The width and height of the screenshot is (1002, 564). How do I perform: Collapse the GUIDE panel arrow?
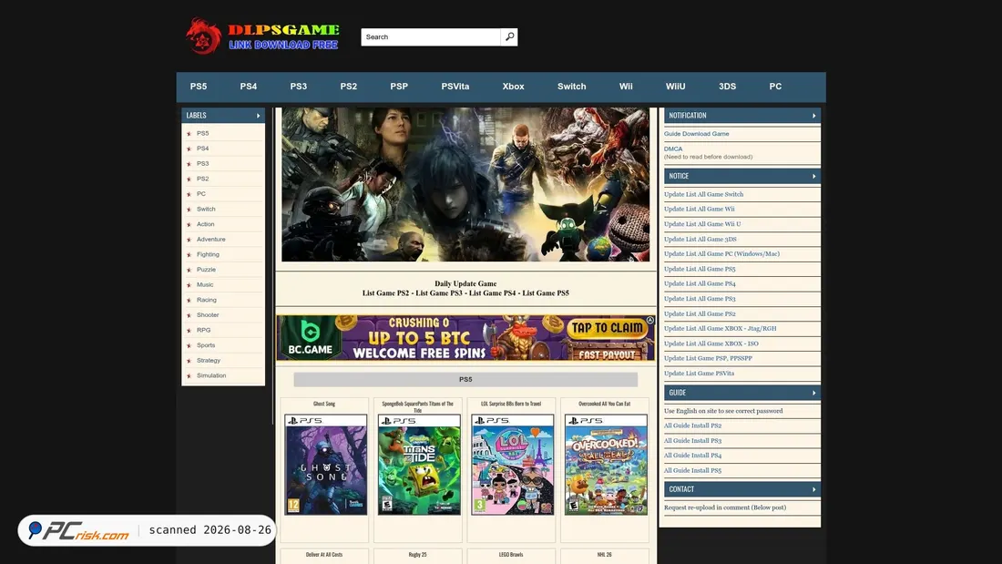813,393
